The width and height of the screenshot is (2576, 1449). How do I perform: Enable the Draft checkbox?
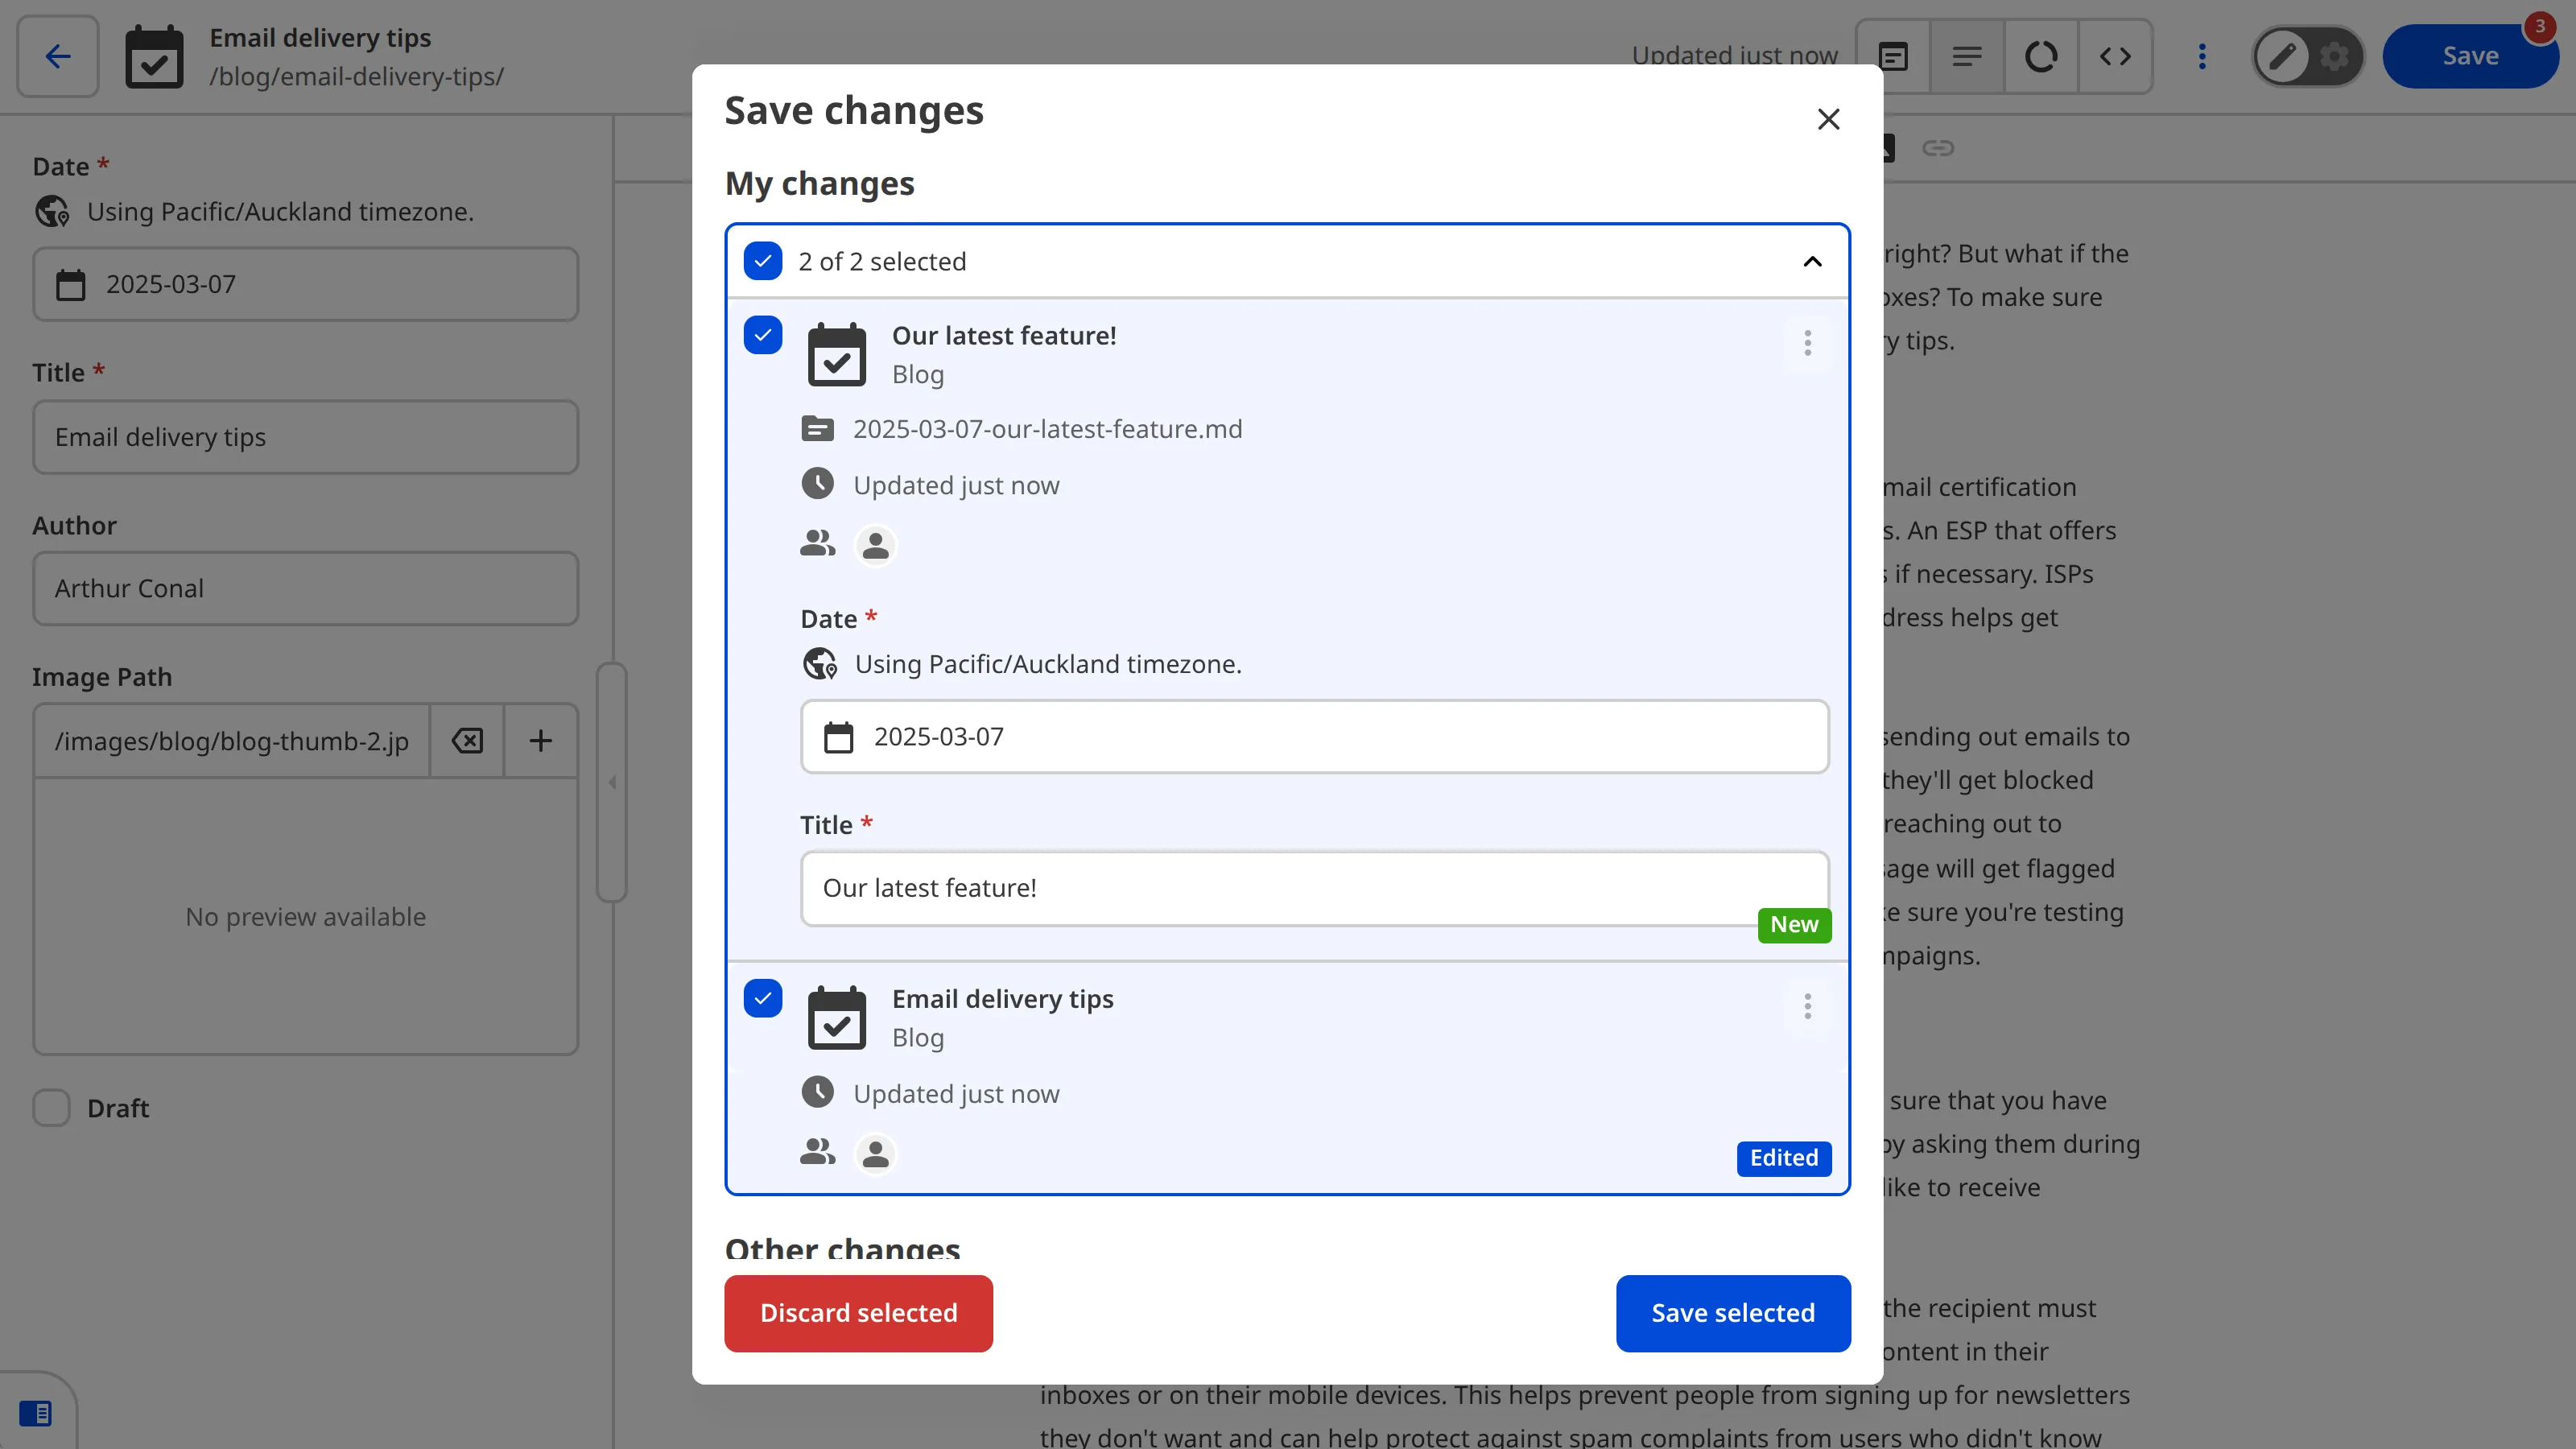click(x=51, y=1107)
